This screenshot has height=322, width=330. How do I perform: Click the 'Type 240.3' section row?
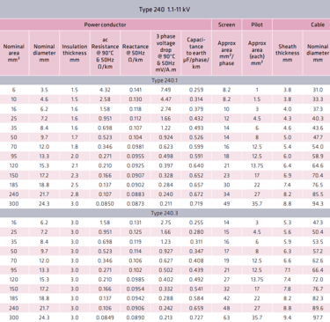(x=165, y=213)
